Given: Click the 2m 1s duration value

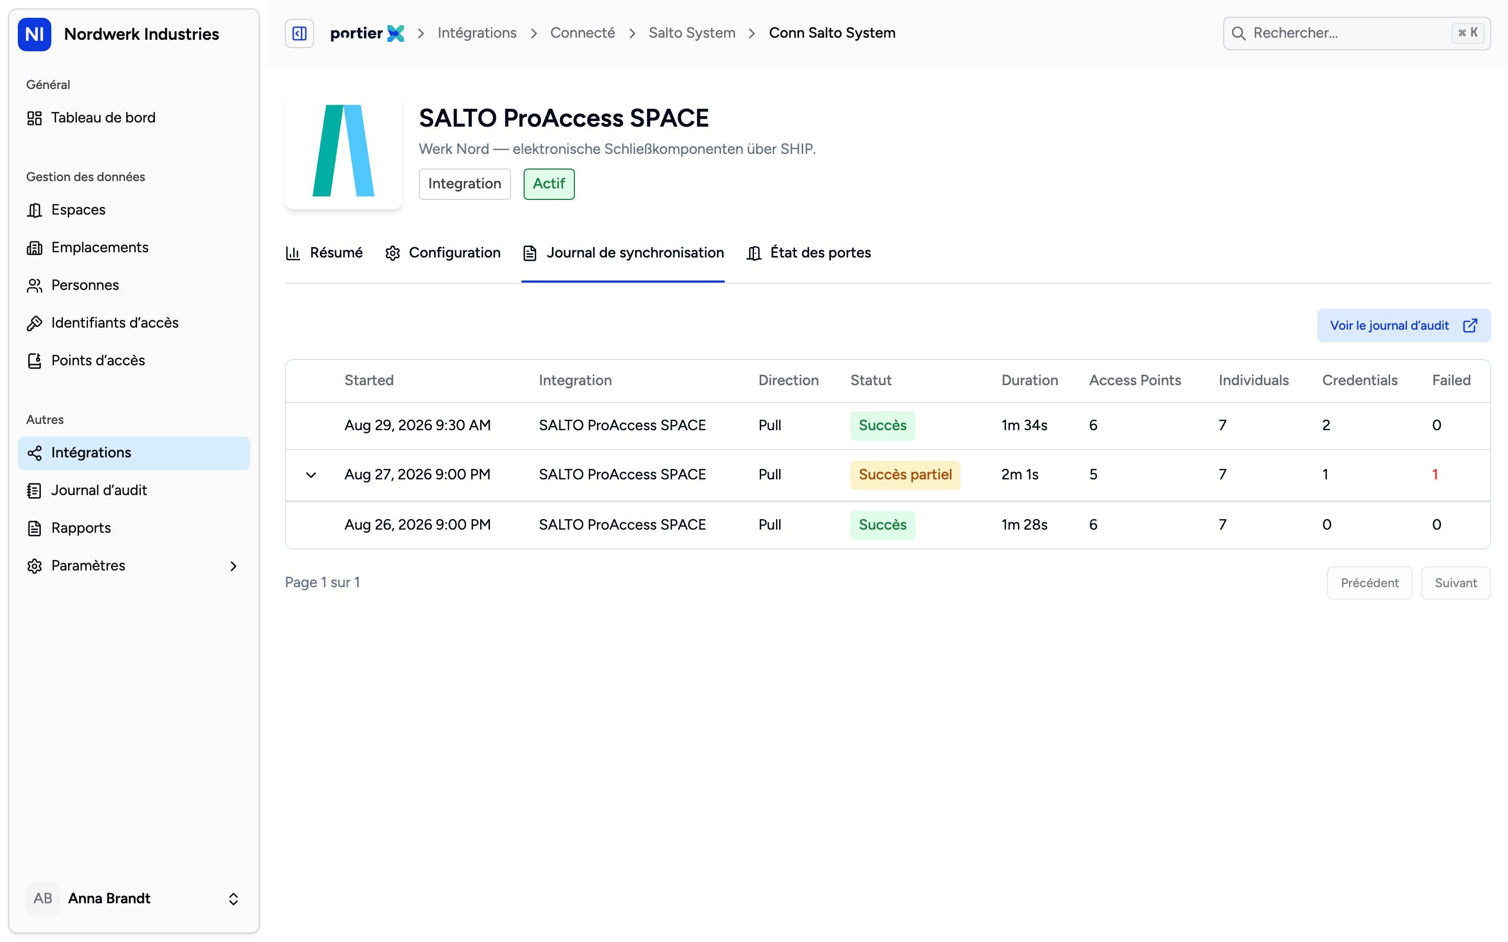Looking at the screenshot, I should tap(1019, 475).
